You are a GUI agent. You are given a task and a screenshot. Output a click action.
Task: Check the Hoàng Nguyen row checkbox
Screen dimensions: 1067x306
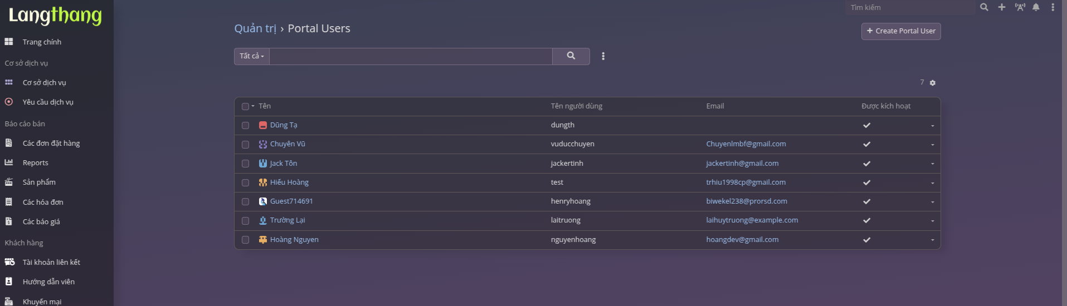click(x=245, y=240)
